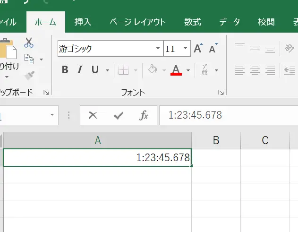The image size is (298, 232).
Task: Select column B header
Action: (216, 140)
